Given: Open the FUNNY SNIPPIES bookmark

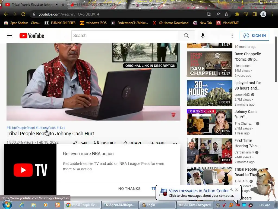Looking at the screenshot, I should click(x=60, y=23).
